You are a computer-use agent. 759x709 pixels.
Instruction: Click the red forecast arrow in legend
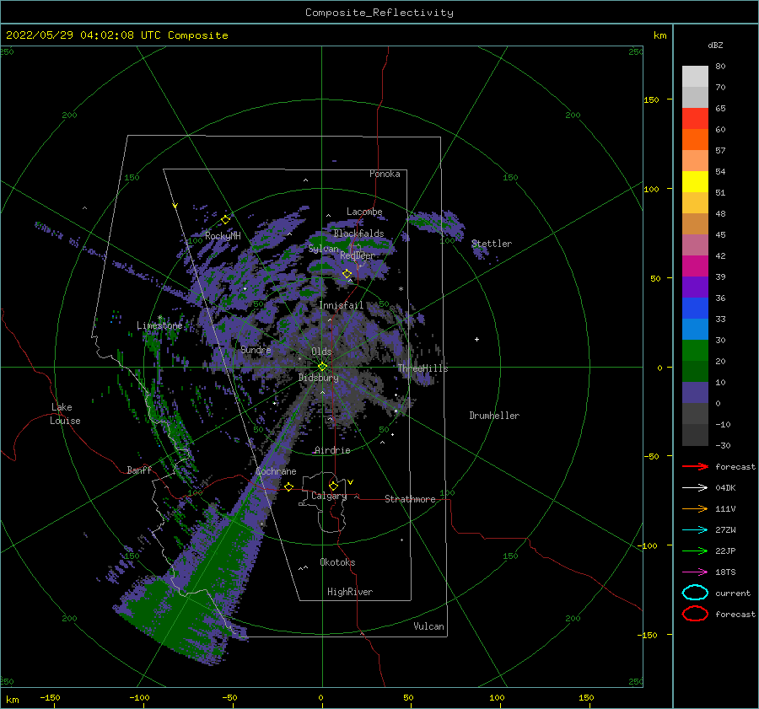[695, 466]
